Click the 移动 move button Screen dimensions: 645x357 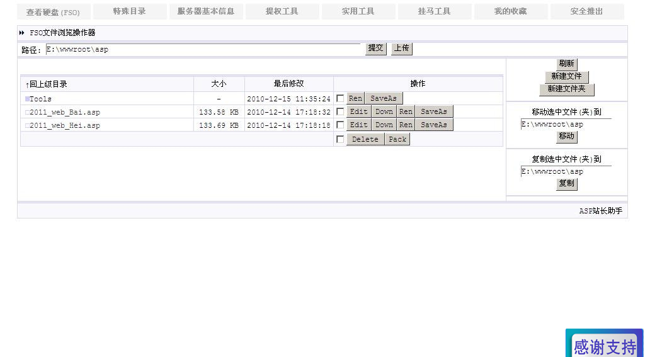566,137
